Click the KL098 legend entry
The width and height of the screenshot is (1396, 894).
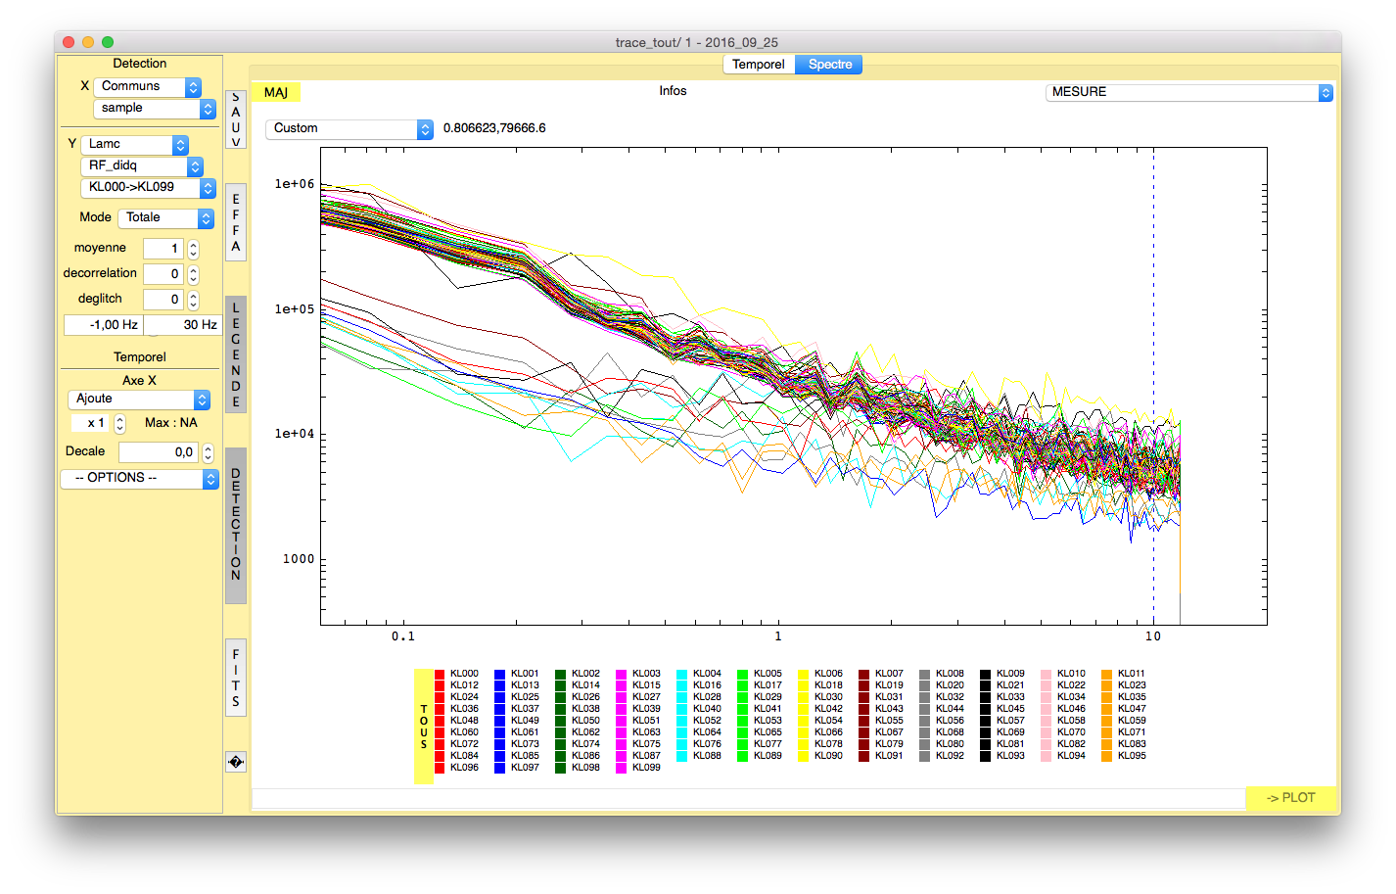pos(585,768)
